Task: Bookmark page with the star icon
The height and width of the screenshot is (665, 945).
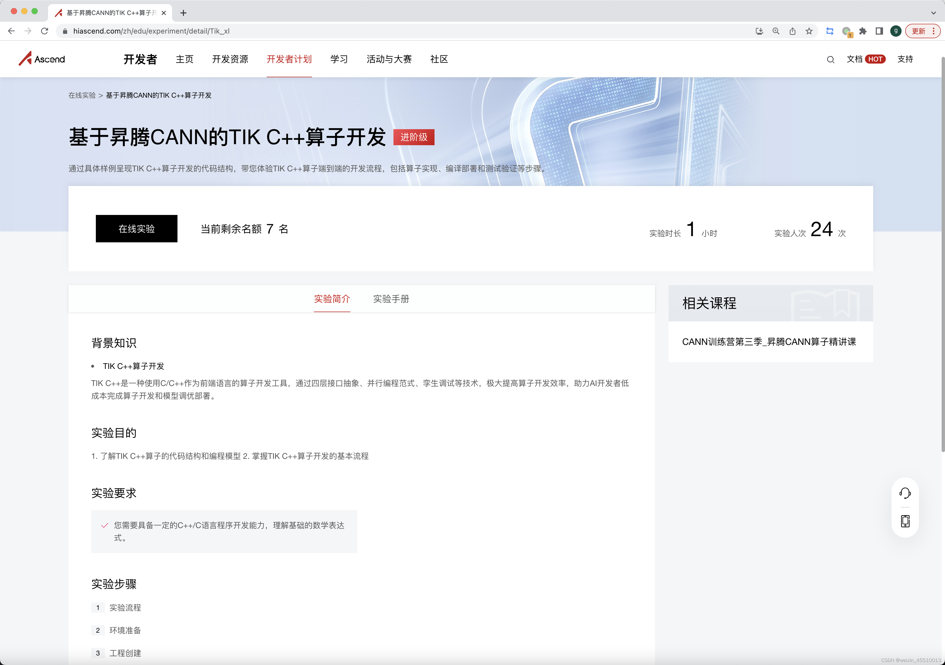Action: tap(809, 31)
